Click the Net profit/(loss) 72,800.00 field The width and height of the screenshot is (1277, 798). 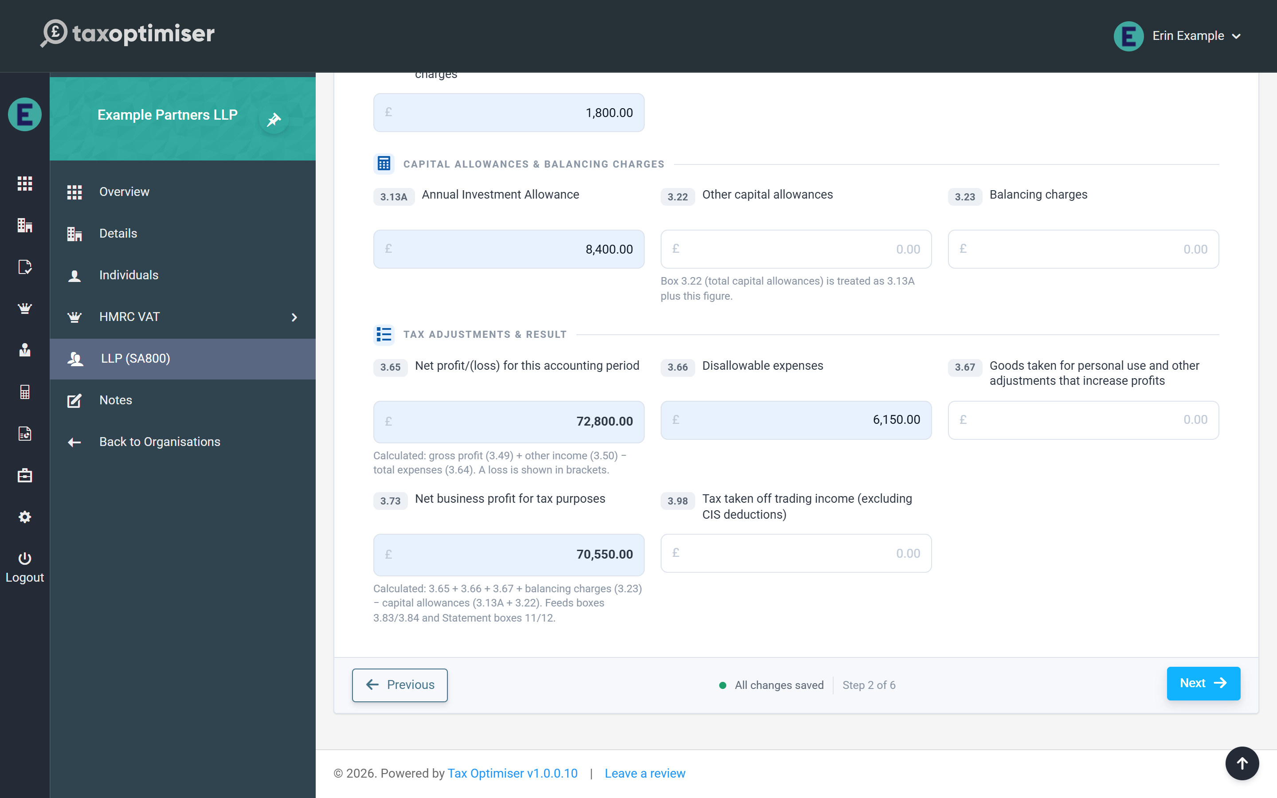509,421
